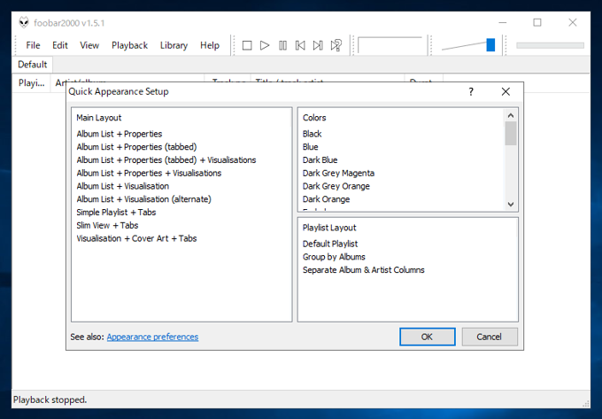Skip to the next track
Screen dimensions: 602x419
coord(318,46)
